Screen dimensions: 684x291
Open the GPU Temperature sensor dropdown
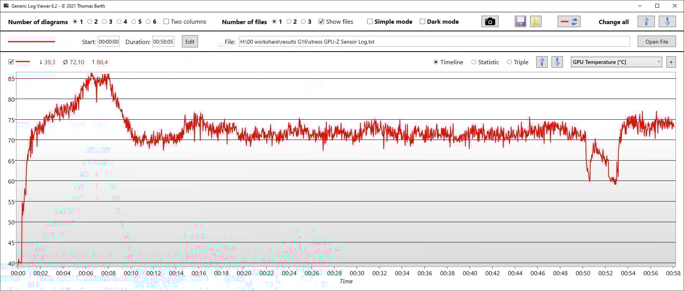616,62
